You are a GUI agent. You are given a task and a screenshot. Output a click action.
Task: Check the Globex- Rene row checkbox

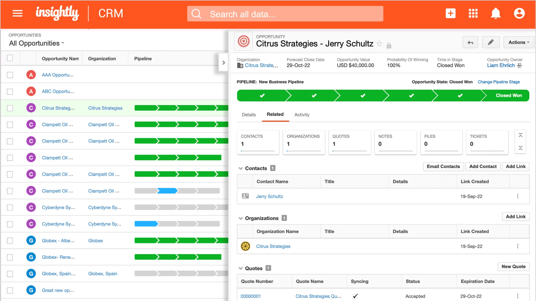10,257
